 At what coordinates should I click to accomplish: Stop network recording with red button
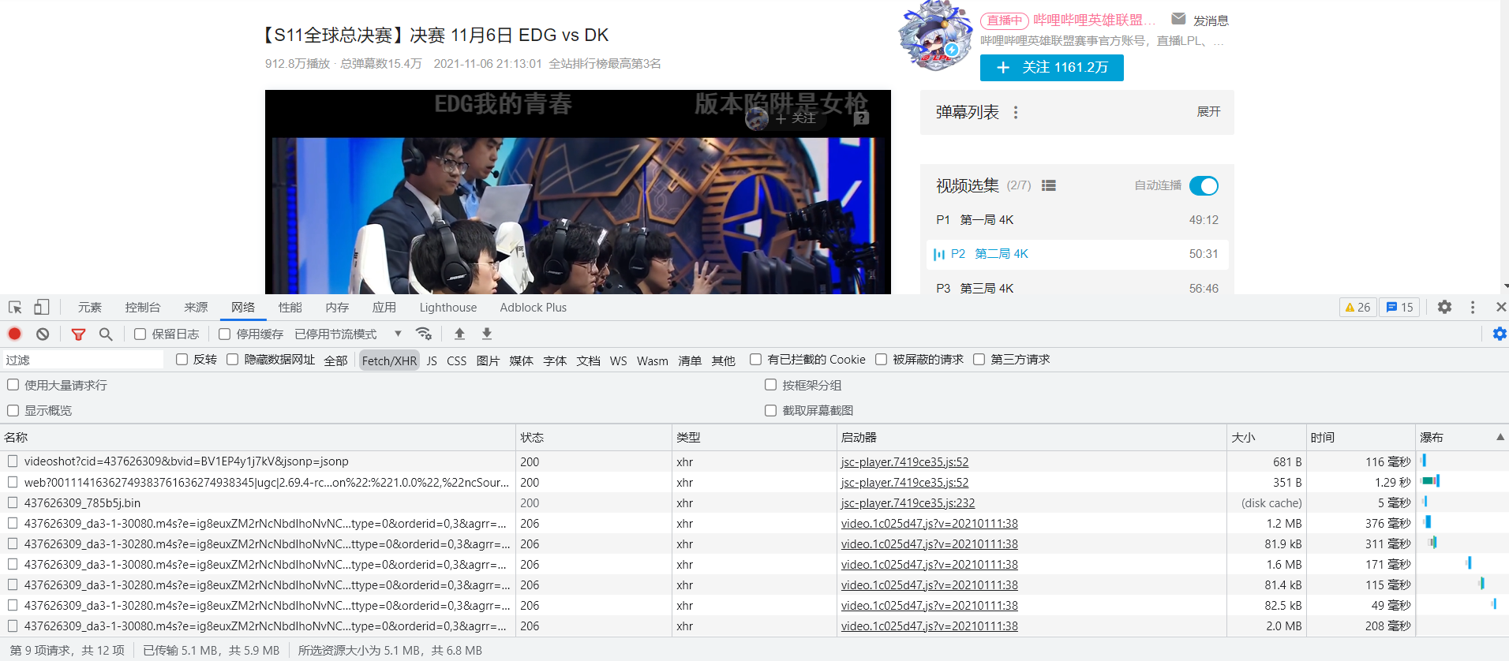pyautogui.click(x=14, y=334)
